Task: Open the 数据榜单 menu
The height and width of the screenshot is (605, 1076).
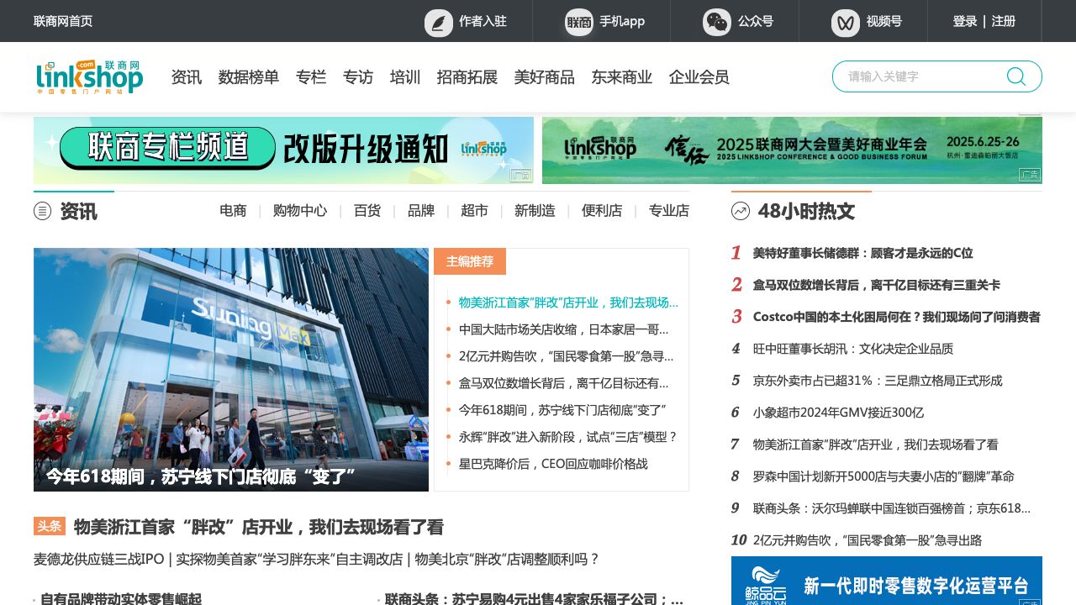Action: click(248, 77)
